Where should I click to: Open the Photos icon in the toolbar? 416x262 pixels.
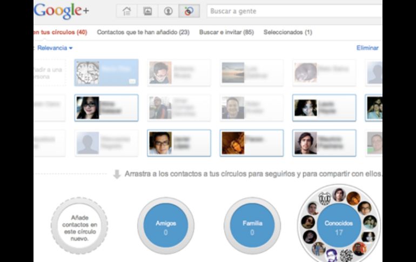pos(147,11)
